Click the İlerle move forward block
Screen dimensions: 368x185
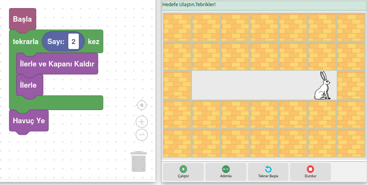click(x=29, y=85)
